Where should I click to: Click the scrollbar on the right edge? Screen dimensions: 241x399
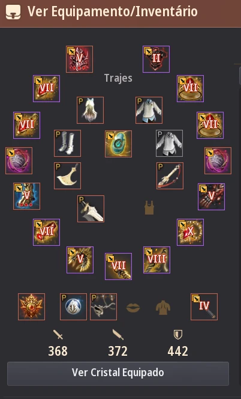pyautogui.click(x=240, y=75)
